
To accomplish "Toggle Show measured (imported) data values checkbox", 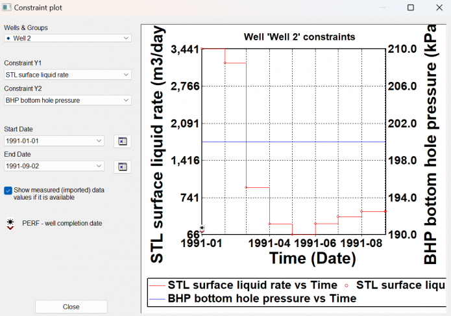I will pos(8,190).
